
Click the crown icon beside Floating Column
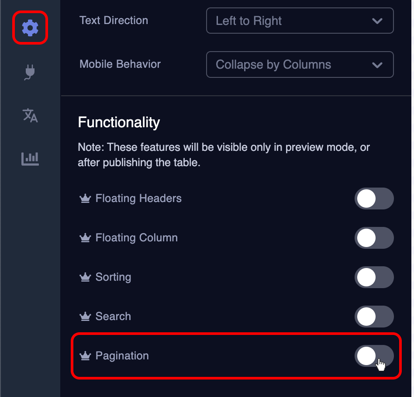pyautogui.click(x=85, y=238)
